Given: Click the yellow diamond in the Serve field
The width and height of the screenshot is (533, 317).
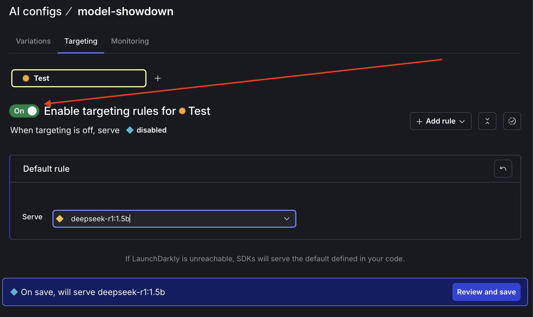Looking at the screenshot, I should click(60, 219).
